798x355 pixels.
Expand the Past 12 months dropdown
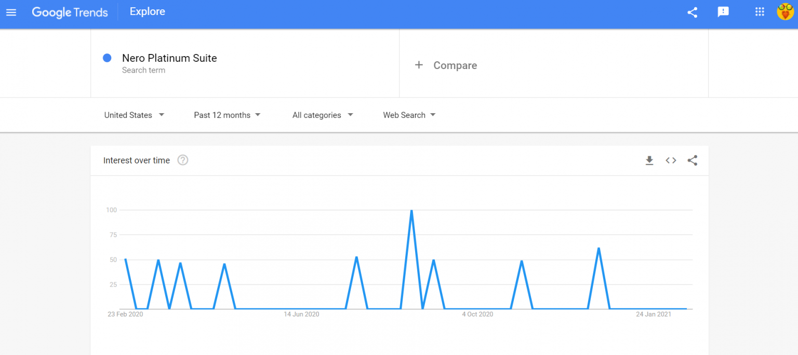(x=227, y=115)
